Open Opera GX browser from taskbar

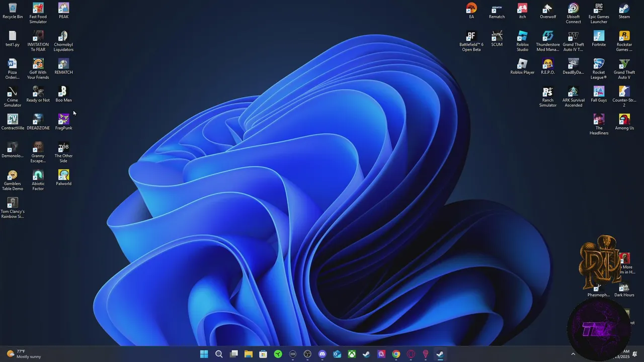click(411, 354)
